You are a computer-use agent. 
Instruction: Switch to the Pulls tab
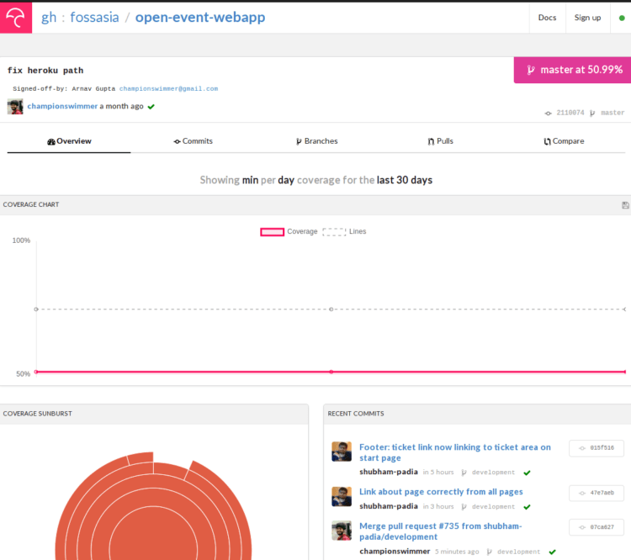440,141
